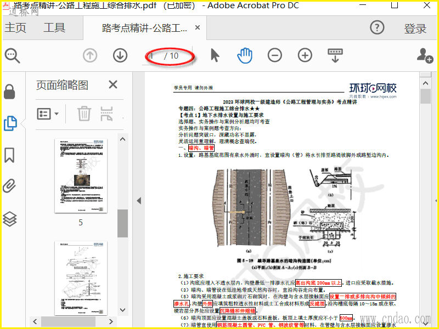This screenshot has width=439, height=329.
Task: Switch to the 主页 tab
Action: coord(15,28)
